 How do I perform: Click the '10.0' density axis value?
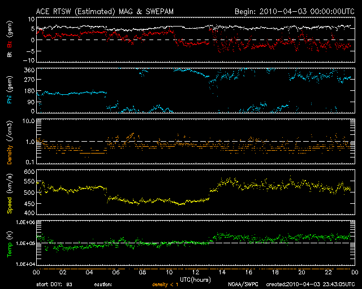28,121
